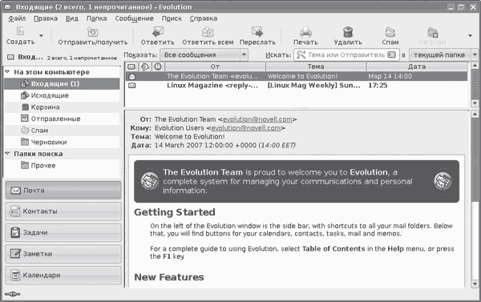The width and height of the screenshot is (481, 302).
Task: Toggle the attachment column header
Action: point(144,66)
